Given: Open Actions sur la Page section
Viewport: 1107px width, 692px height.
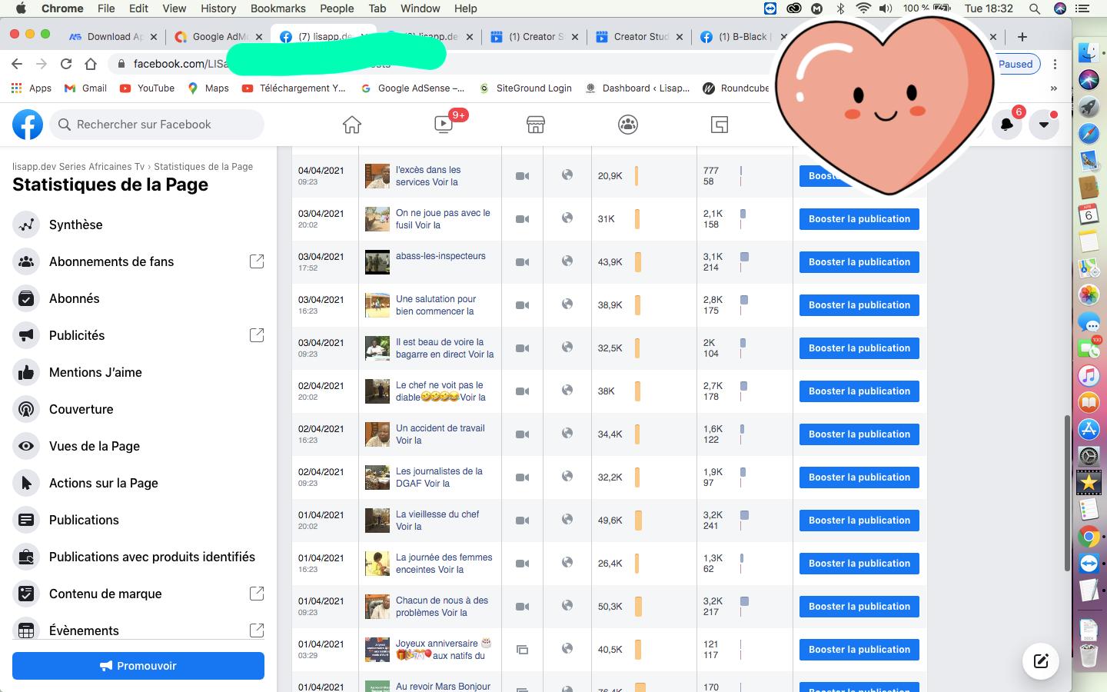Looking at the screenshot, I should point(138,483).
